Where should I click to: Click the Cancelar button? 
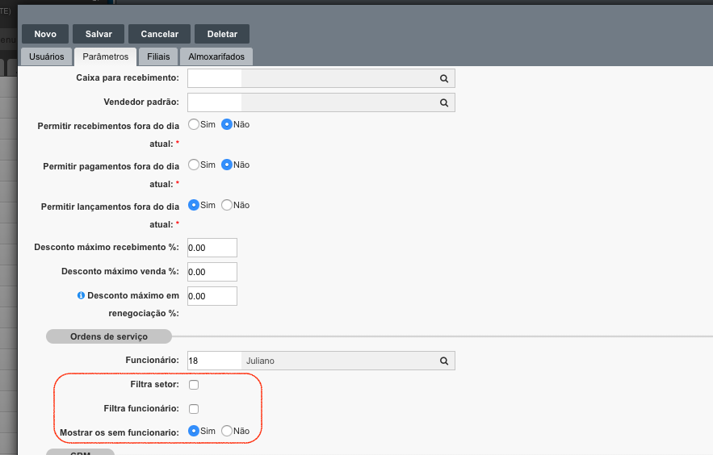tap(159, 34)
